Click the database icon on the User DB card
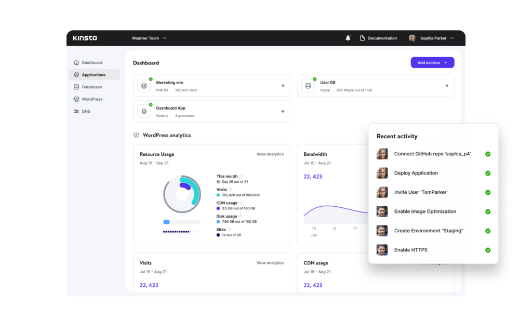532x332 pixels. pyautogui.click(x=308, y=86)
